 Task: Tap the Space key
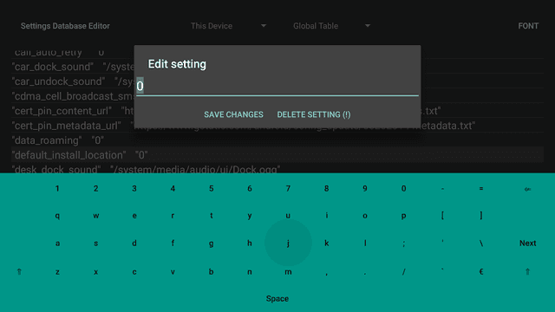[x=277, y=298]
